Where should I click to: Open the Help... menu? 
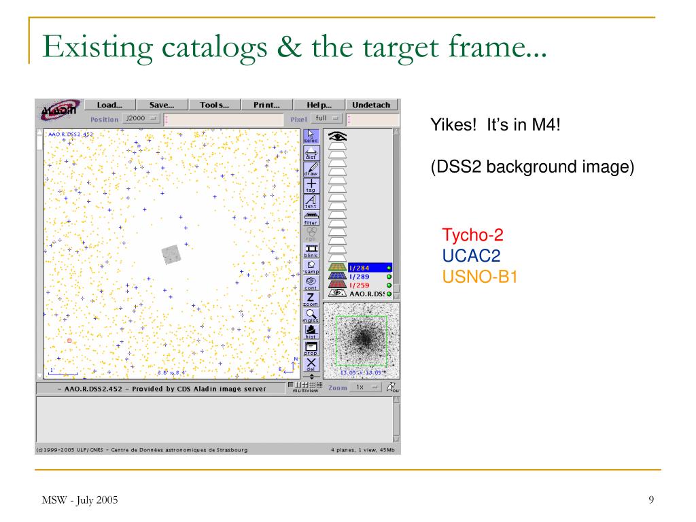[319, 105]
